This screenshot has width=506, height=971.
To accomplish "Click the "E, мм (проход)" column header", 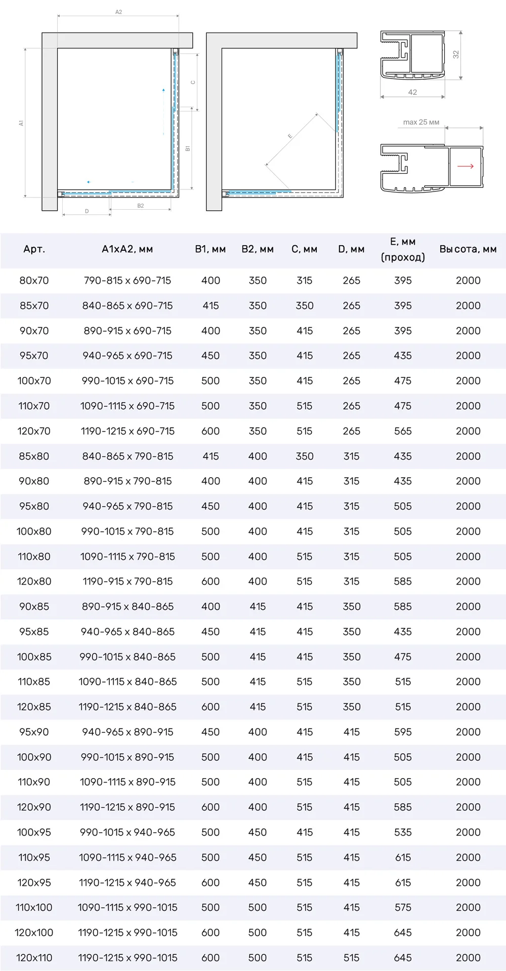I will [x=403, y=249].
